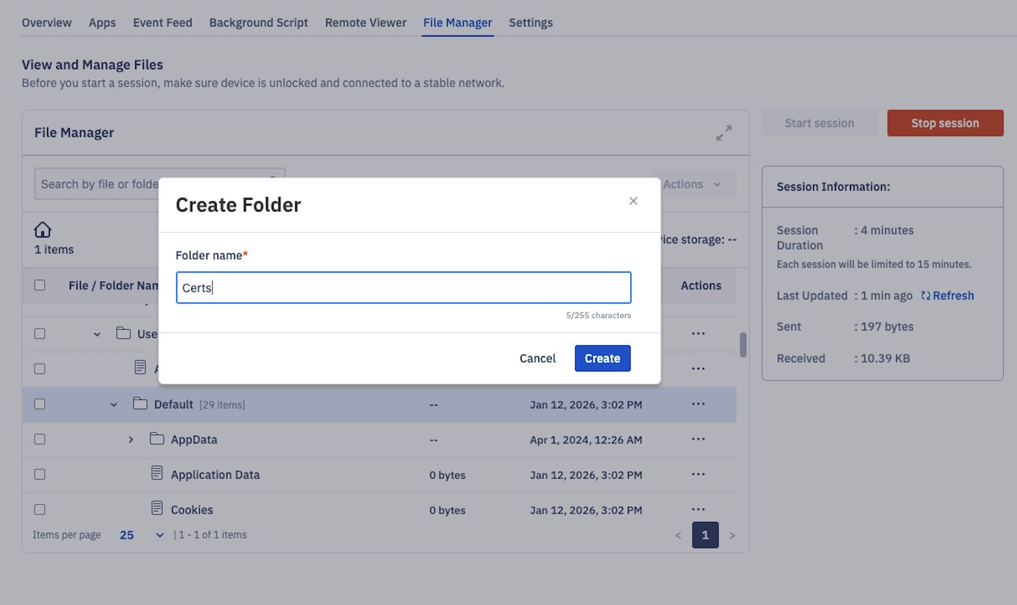The height and width of the screenshot is (605, 1017).
Task: Click the Stop session button
Action: click(945, 123)
